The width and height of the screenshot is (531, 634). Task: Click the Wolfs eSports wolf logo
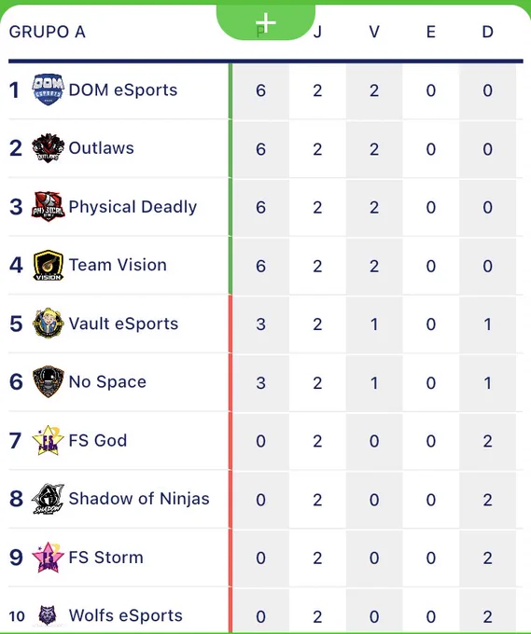coord(48,615)
